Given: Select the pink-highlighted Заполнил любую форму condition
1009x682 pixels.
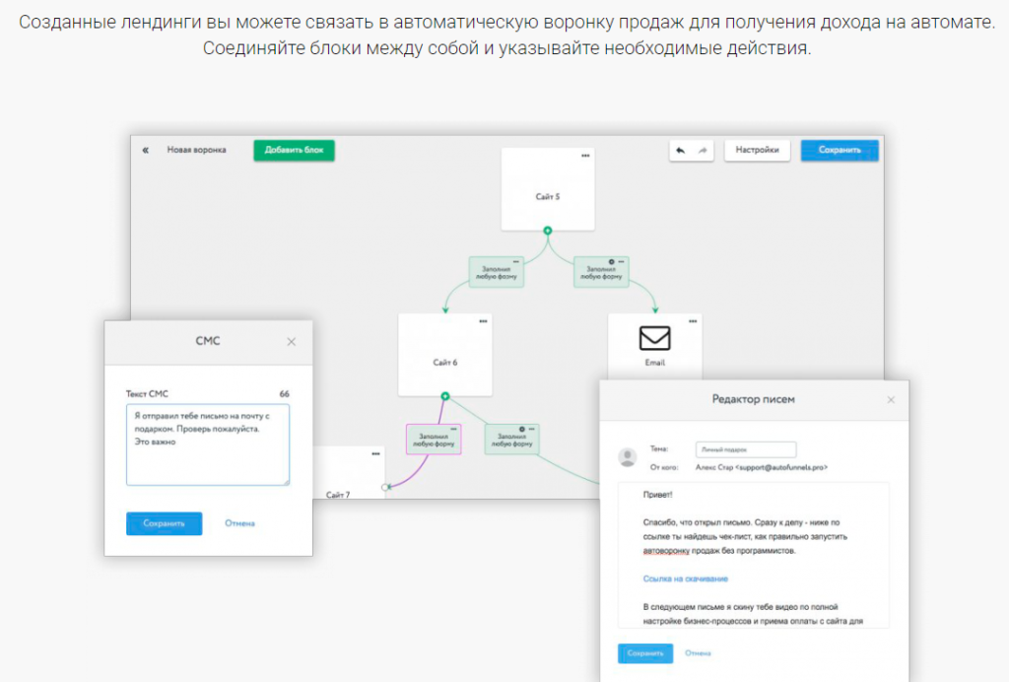Looking at the screenshot, I should coord(434,439).
